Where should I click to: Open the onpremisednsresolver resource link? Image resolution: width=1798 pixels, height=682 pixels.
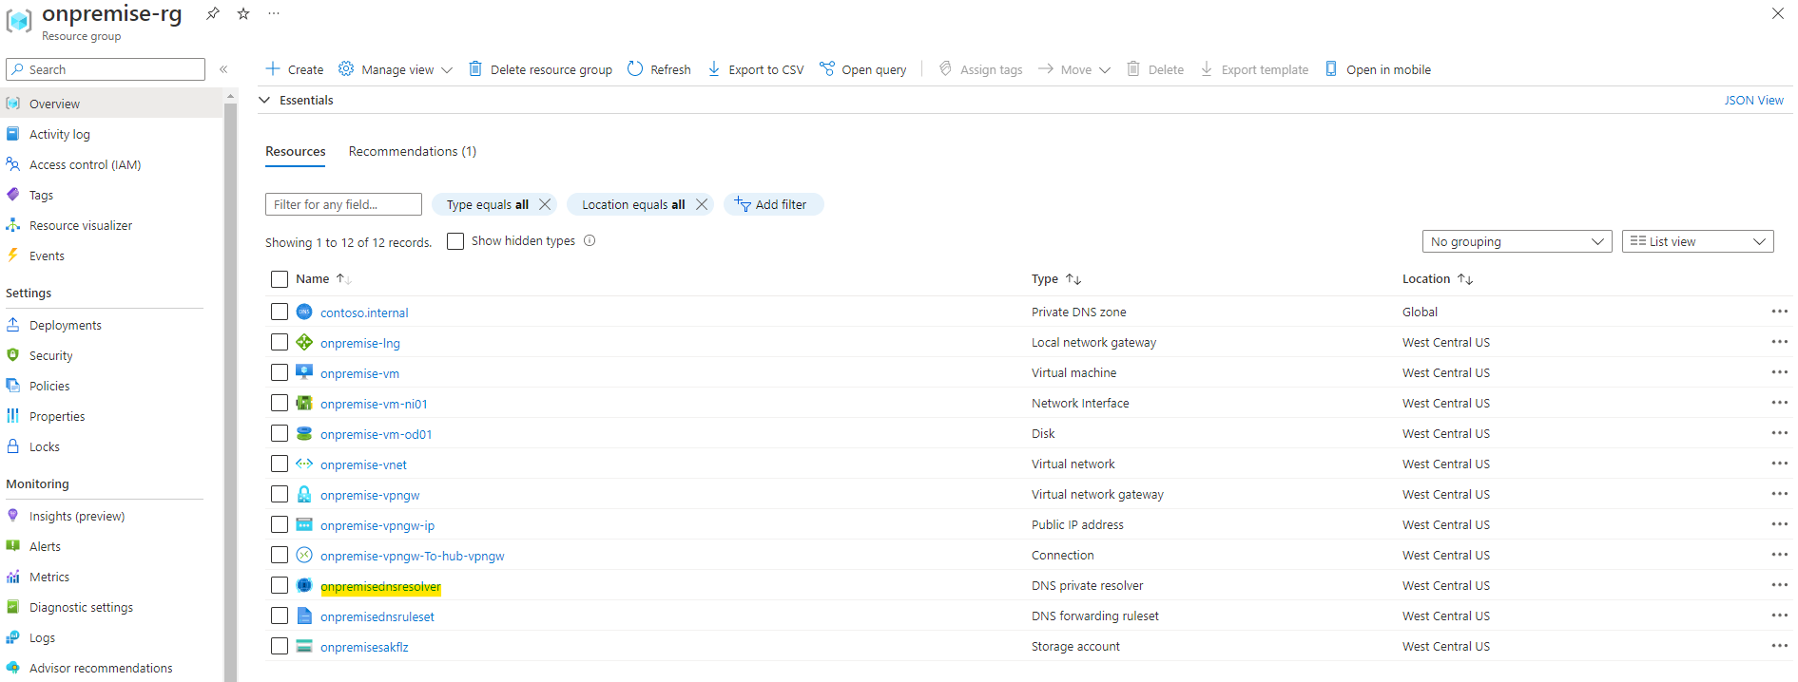(380, 586)
